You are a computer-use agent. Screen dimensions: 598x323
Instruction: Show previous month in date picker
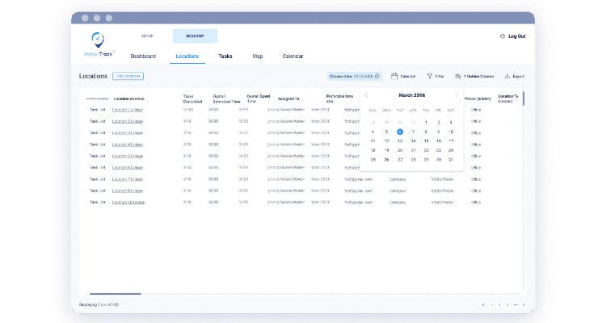(367, 95)
